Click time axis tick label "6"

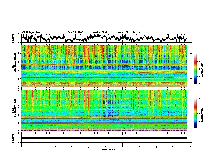point(123,147)
